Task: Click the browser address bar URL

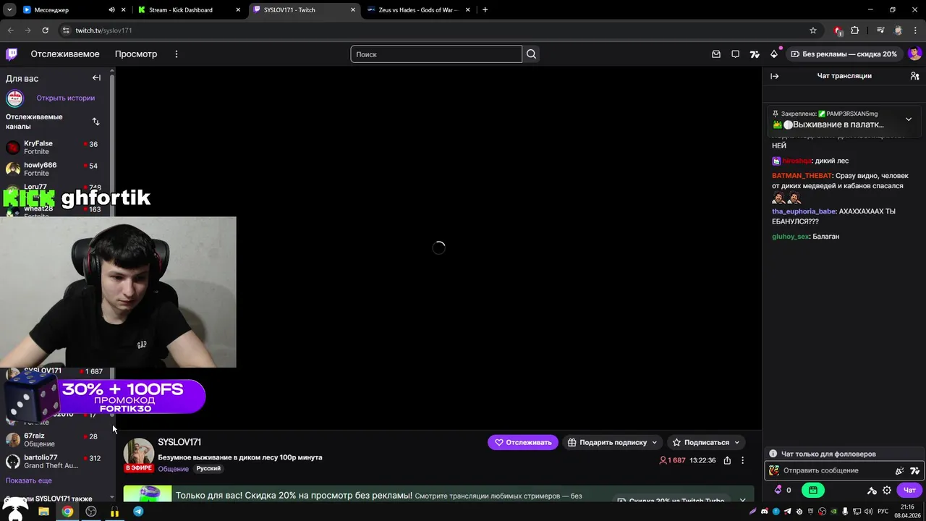Action: pyautogui.click(x=103, y=30)
